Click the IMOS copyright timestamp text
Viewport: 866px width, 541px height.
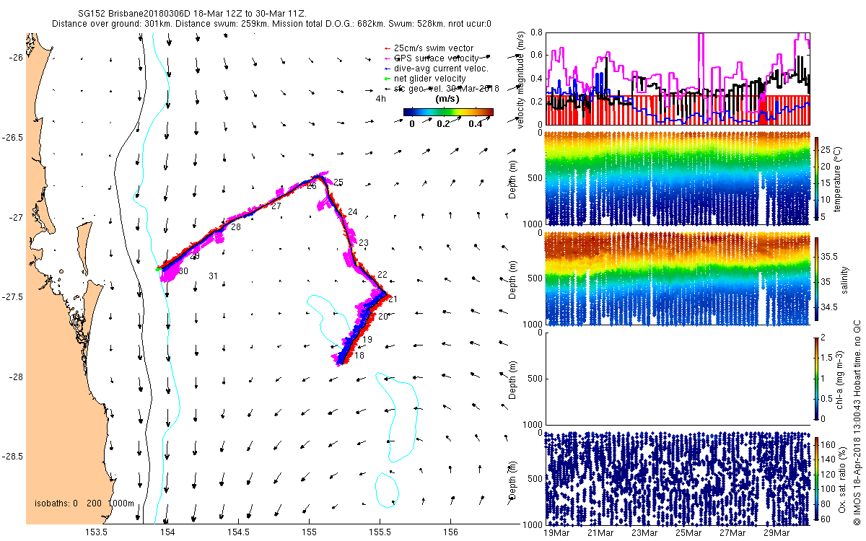click(857, 422)
